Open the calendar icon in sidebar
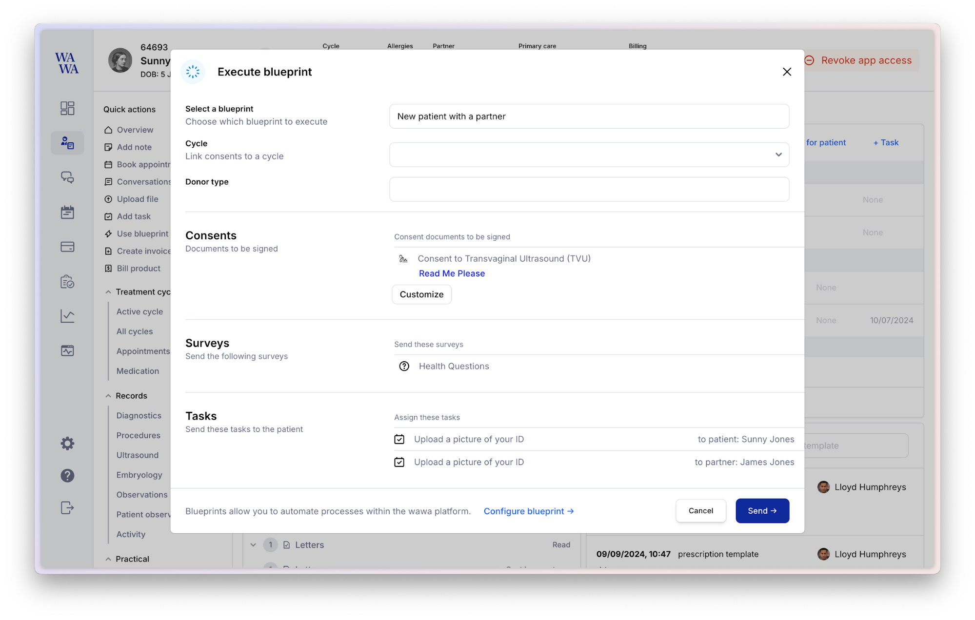Viewport: 975px width, 620px height. click(x=67, y=212)
